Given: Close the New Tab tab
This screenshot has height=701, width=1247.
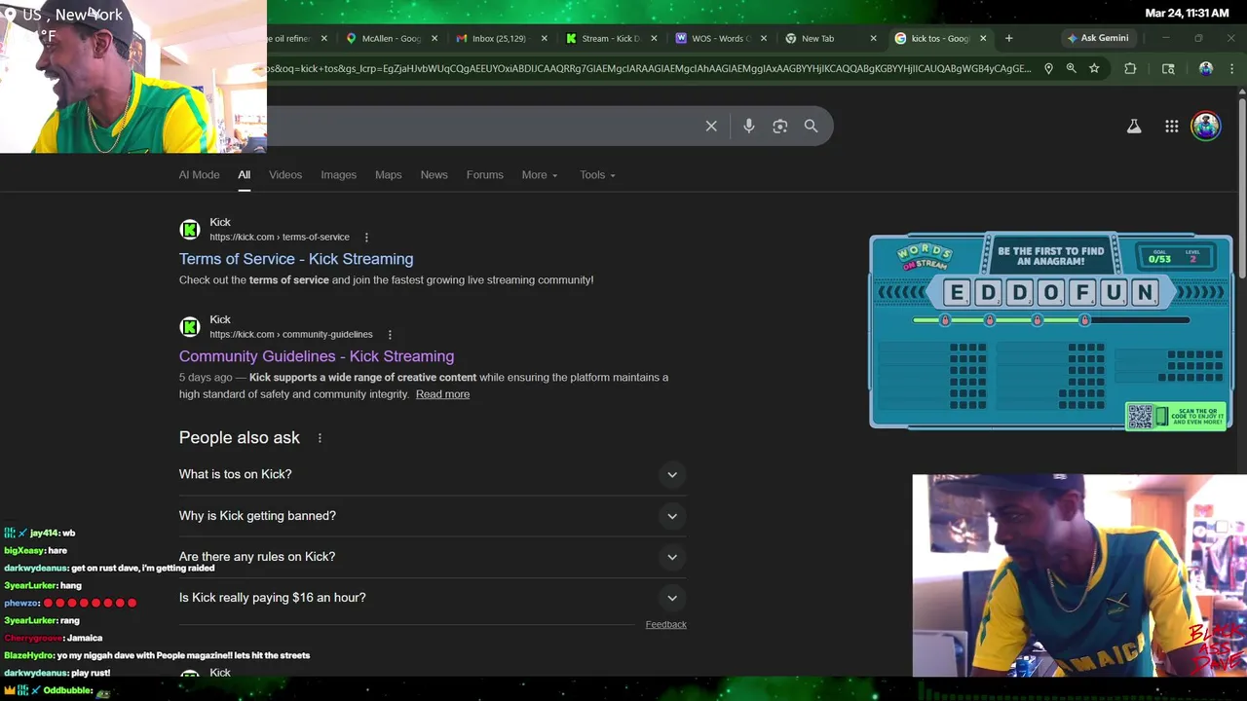Looking at the screenshot, I should (873, 38).
